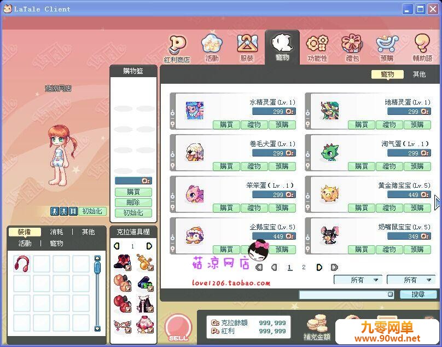Switch to the 其他 sub-tab in shop
The height and width of the screenshot is (347, 442).
tap(419, 74)
